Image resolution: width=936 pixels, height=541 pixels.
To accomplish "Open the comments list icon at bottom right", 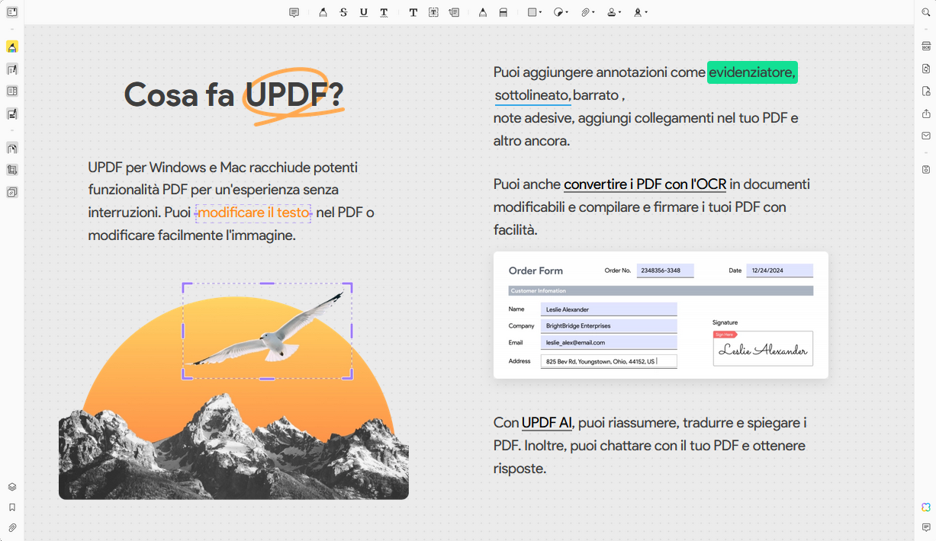I will tap(926, 527).
